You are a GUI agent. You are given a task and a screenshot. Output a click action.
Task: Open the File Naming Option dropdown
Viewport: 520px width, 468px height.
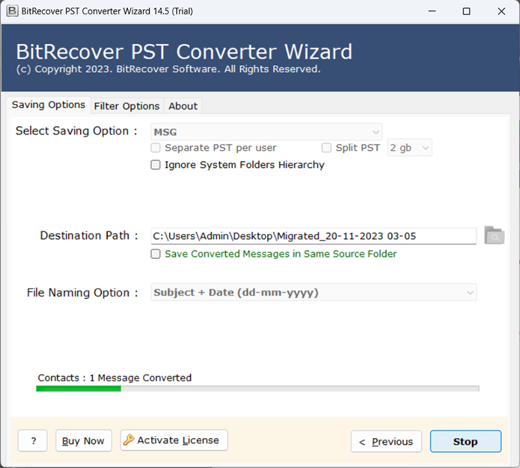click(x=314, y=292)
